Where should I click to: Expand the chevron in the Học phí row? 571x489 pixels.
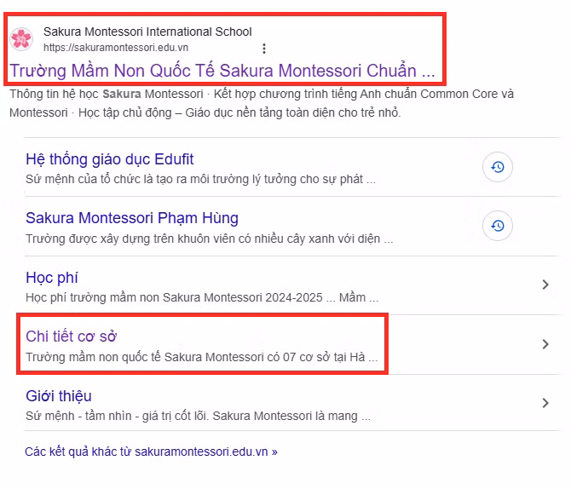tap(545, 285)
